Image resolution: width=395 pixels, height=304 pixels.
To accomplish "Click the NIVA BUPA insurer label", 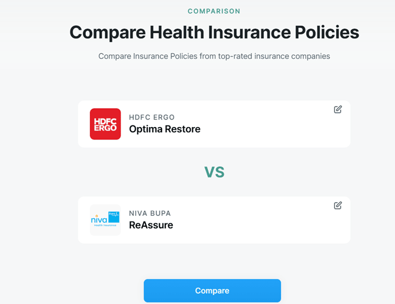I will 150,213.
